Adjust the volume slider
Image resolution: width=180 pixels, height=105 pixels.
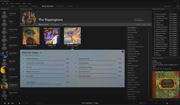click(24, 103)
